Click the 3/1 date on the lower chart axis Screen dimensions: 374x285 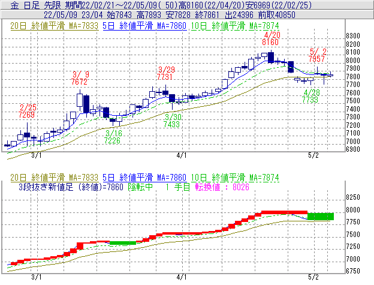(x=37, y=277)
